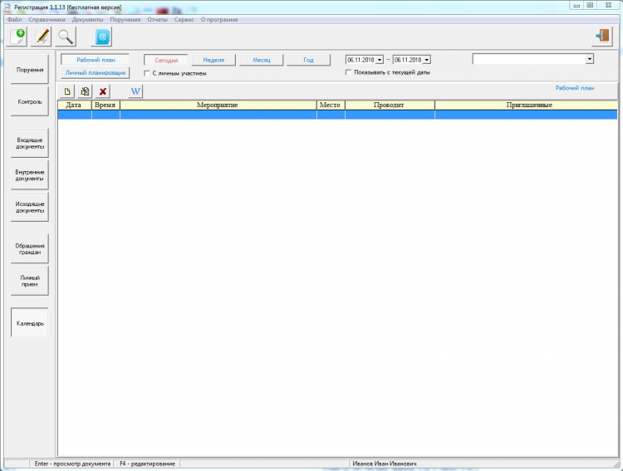Click the Проводит column header
Screen dimensions: 623x471
(x=390, y=105)
